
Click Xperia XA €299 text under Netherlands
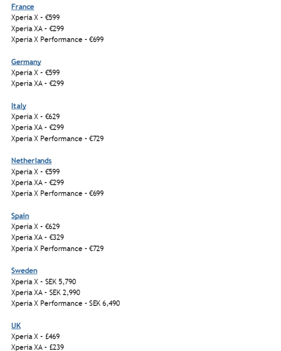pyautogui.click(x=37, y=183)
